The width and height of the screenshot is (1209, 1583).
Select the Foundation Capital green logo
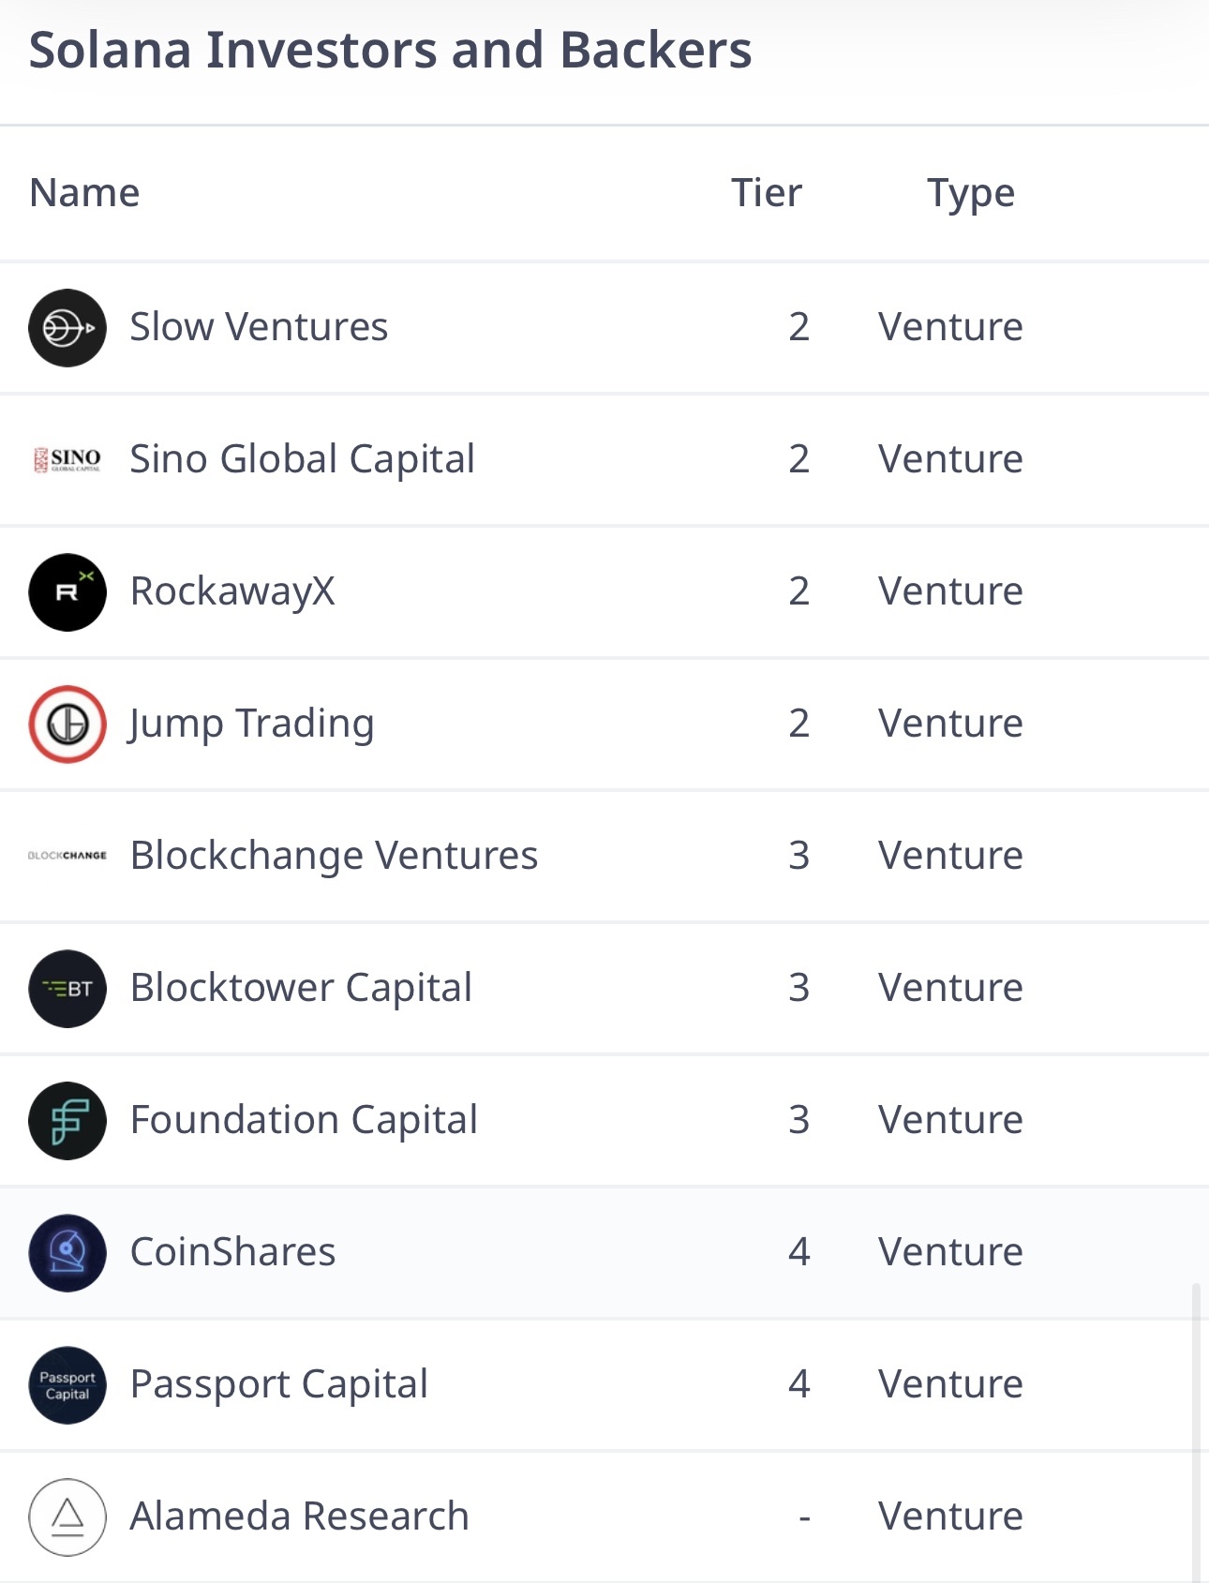pyautogui.click(x=67, y=1121)
